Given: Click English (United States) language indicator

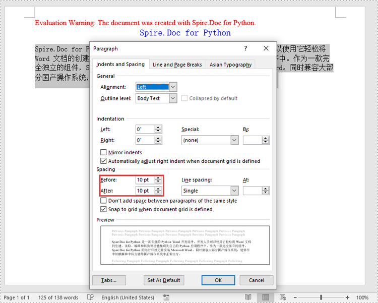Looking at the screenshot, I should (x=128, y=297).
